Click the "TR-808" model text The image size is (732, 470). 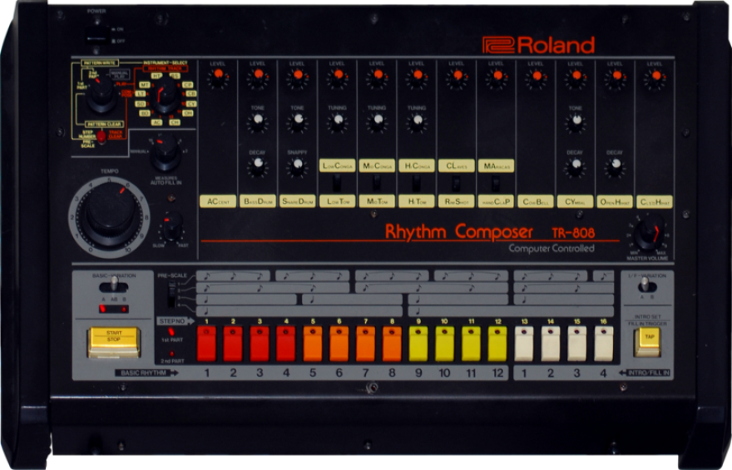pyautogui.click(x=573, y=233)
